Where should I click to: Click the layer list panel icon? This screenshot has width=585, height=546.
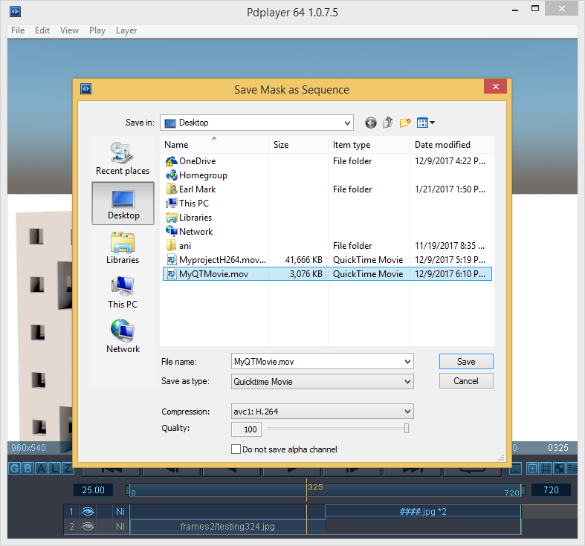tap(516, 468)
